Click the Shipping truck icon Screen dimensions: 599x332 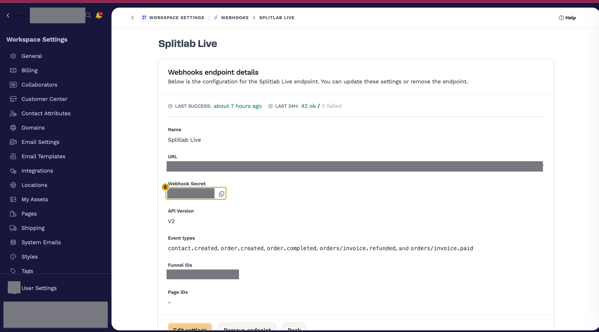[13, 228]
